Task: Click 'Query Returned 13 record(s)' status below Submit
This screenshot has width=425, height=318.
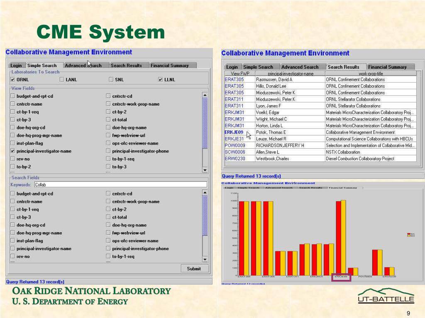Action: click(35, 282)
